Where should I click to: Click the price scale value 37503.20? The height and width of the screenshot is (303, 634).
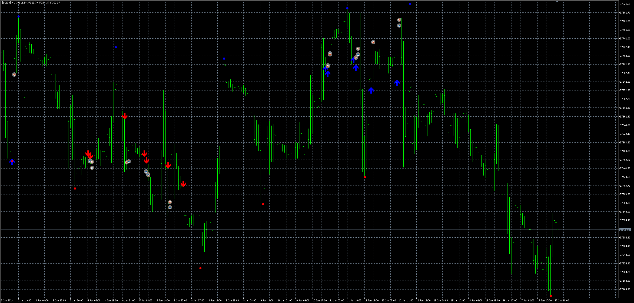[625, 143]
